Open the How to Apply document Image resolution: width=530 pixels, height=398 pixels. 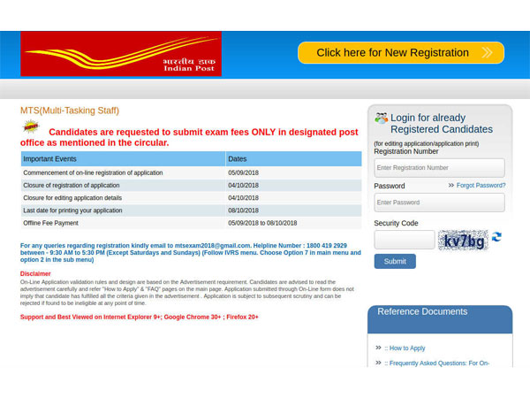(405, 348)
